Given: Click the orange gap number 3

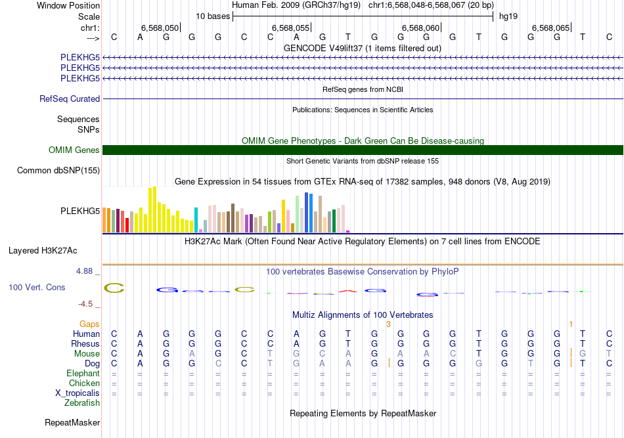Looking at the screenshot, I should pos(388,324).
